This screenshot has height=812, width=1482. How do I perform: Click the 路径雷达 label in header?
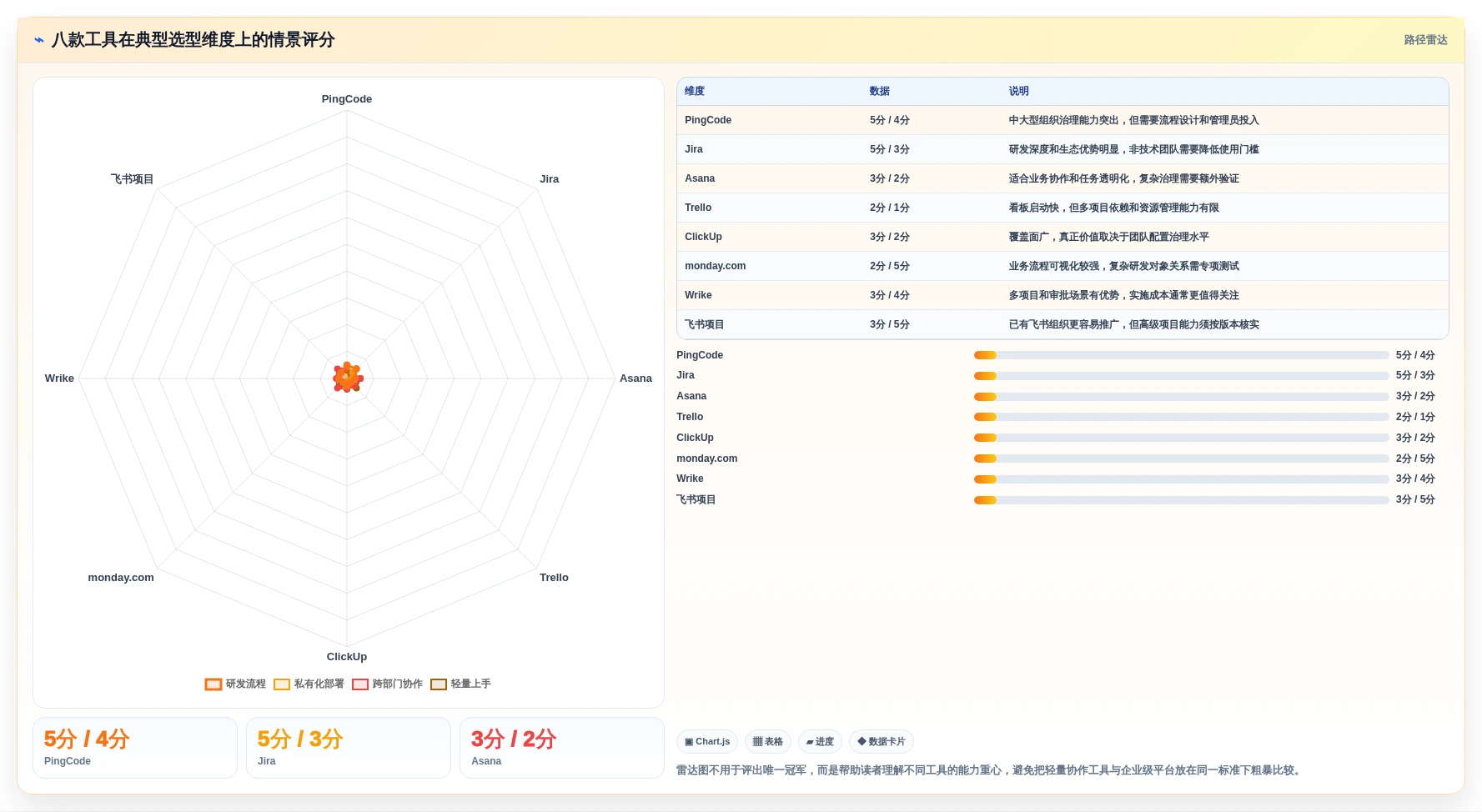pos(1425,40)
